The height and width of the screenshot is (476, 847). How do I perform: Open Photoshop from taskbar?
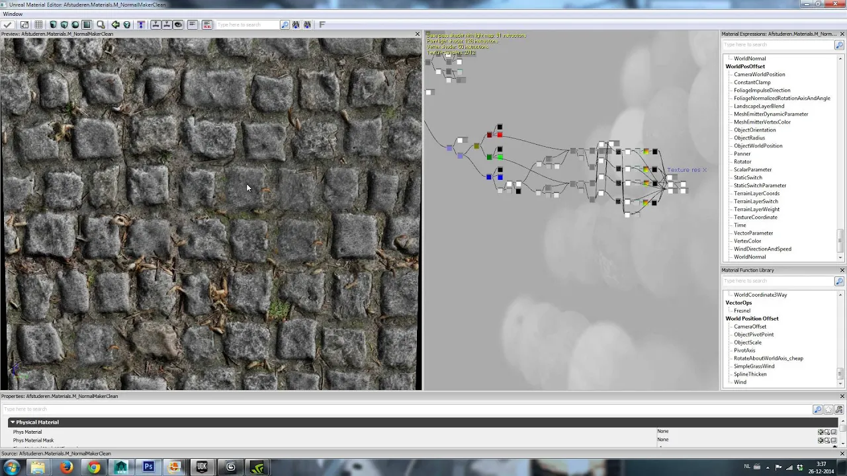[148, 467]
